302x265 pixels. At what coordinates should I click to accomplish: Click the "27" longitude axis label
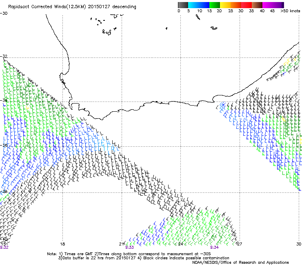pos(240,244)
